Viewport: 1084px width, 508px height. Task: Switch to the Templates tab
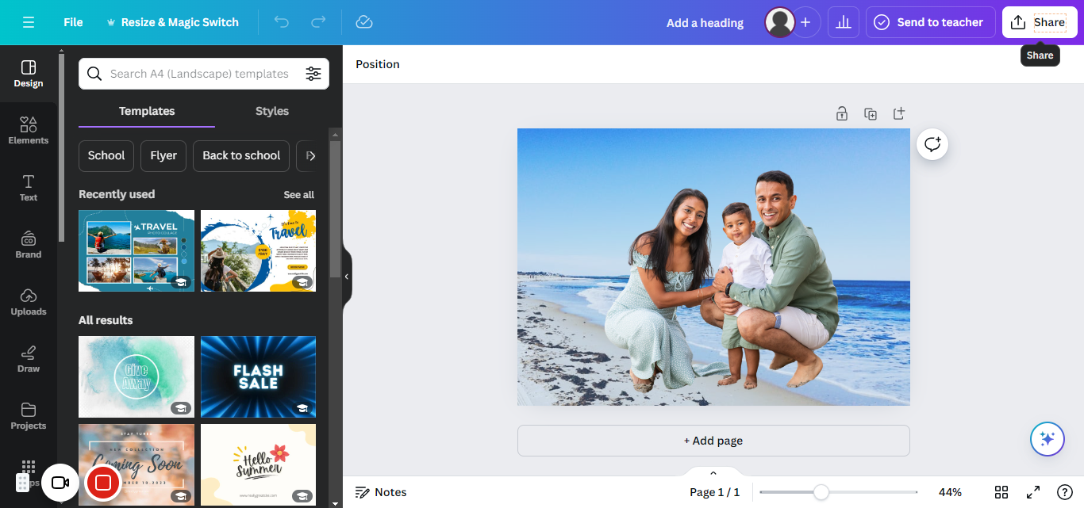coord(147,111)
